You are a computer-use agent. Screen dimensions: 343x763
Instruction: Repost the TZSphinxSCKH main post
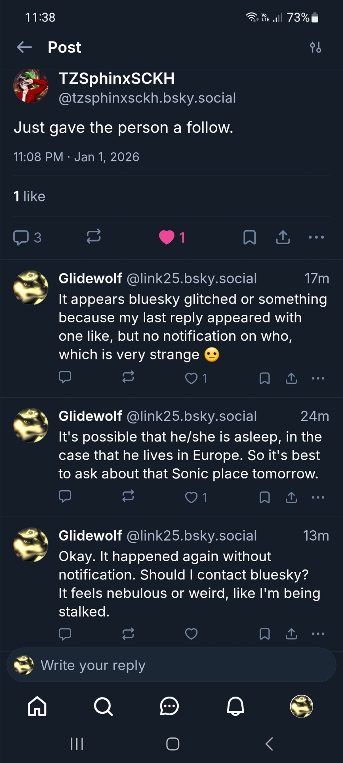pos(93,237)
